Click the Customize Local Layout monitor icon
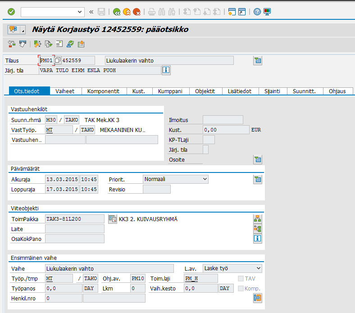Viewport: 355px width, 313px height. pyautogui.click(x=267, y=12)
